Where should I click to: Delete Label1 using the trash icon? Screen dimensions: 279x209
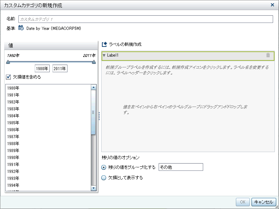tap(268, 55)
